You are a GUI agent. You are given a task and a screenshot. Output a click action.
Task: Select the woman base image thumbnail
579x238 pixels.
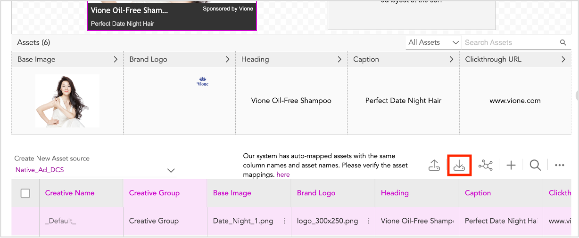tap(67, 101)
